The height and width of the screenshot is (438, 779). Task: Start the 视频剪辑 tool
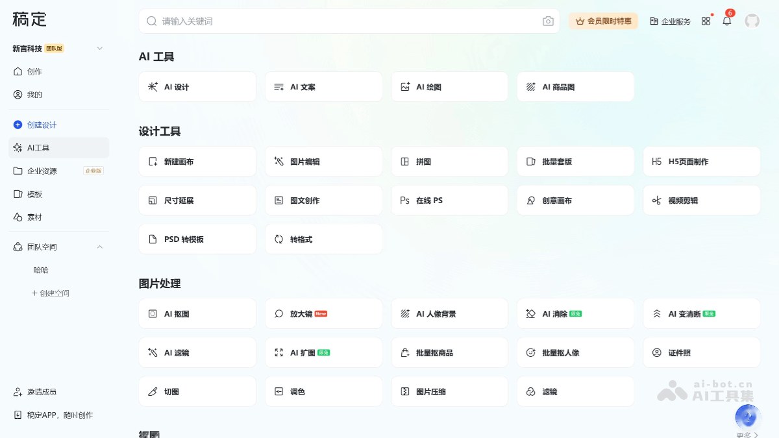point(701,200)
